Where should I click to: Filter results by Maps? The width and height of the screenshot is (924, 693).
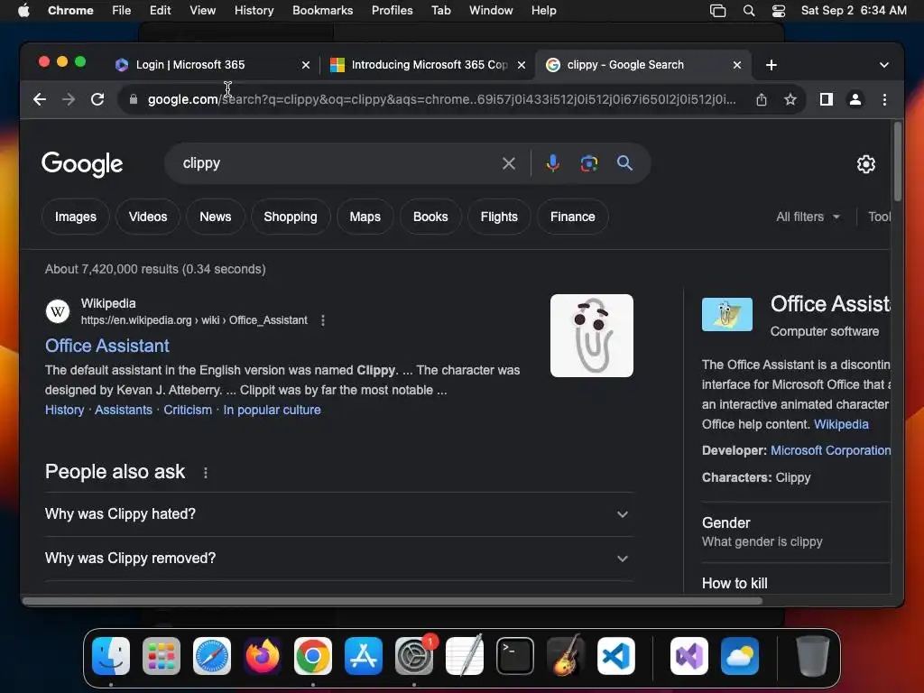[x=365, y=217]
